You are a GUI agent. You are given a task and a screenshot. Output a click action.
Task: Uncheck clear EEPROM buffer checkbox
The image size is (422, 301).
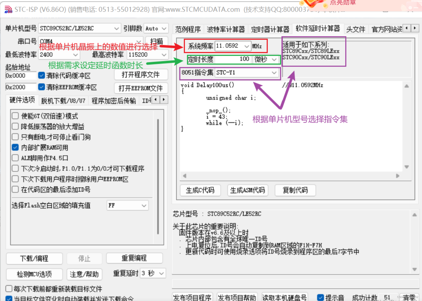pos(41,87)
